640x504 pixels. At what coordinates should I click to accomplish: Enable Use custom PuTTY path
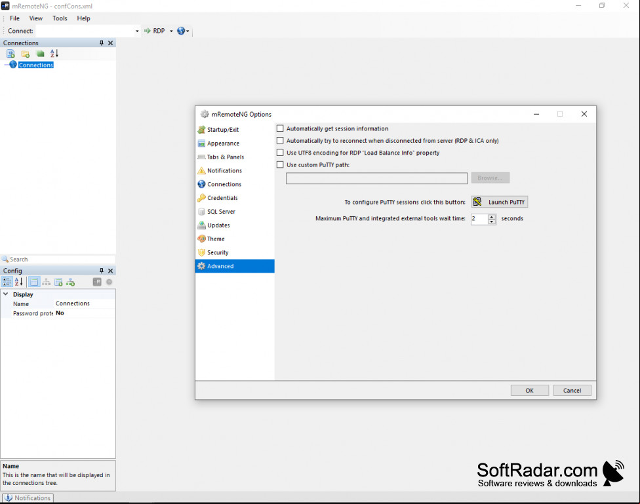(280, 165)
